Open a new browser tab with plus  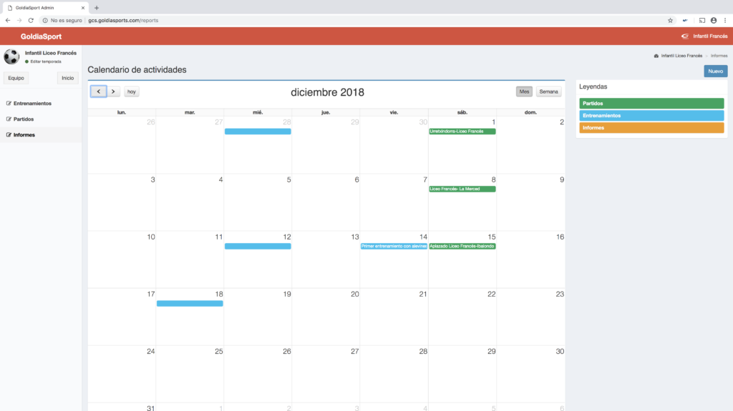point(97,8)
